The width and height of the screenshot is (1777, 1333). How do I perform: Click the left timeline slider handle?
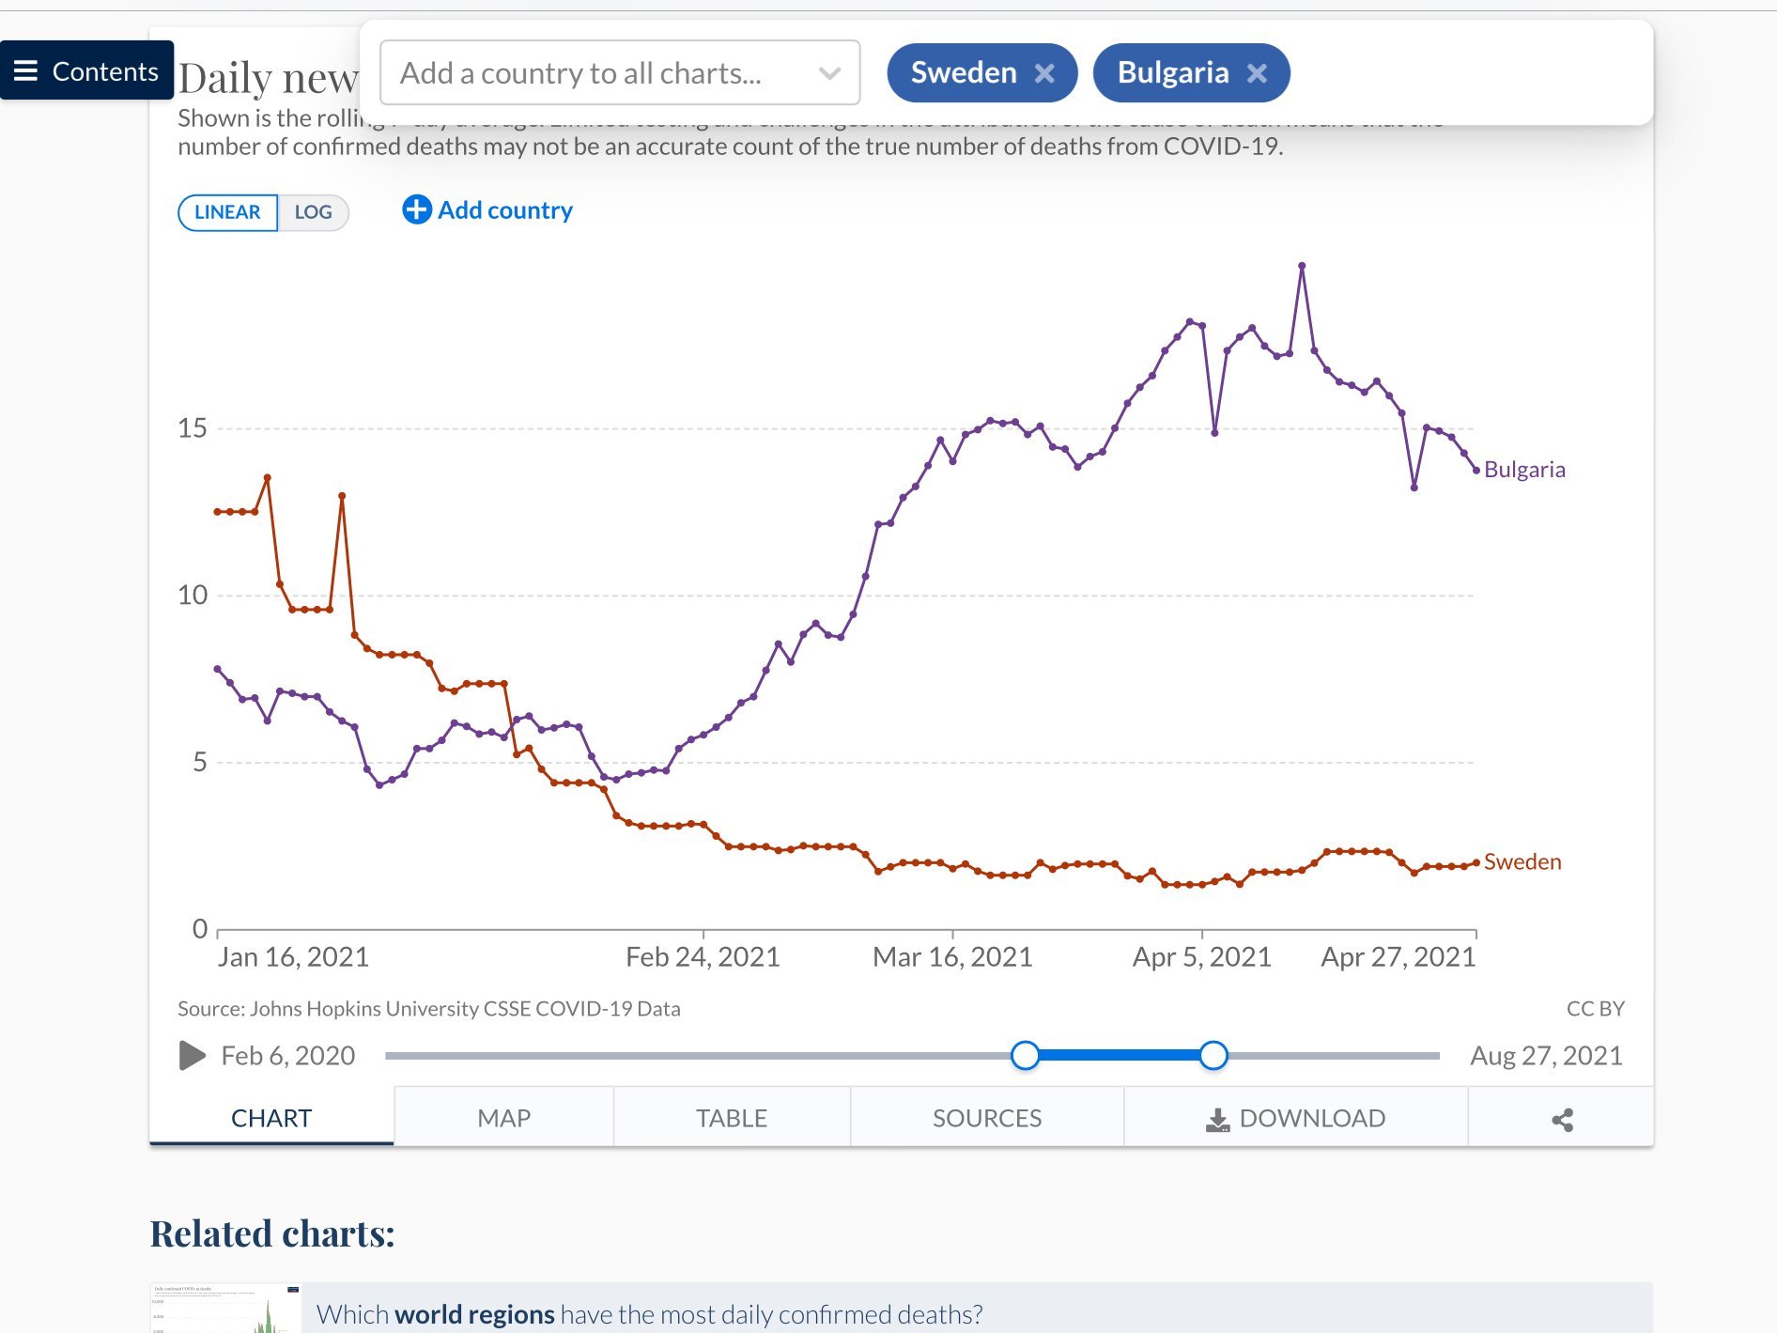coord(1025,1056)
